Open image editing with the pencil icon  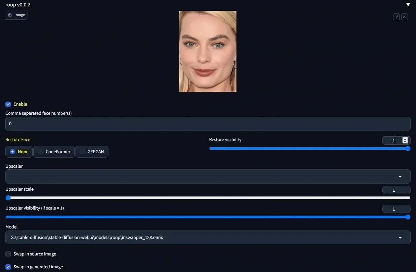[x=396, y=17]
